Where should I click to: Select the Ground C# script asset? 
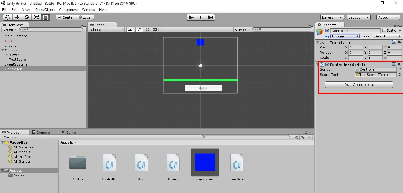[x=173, y=162]
